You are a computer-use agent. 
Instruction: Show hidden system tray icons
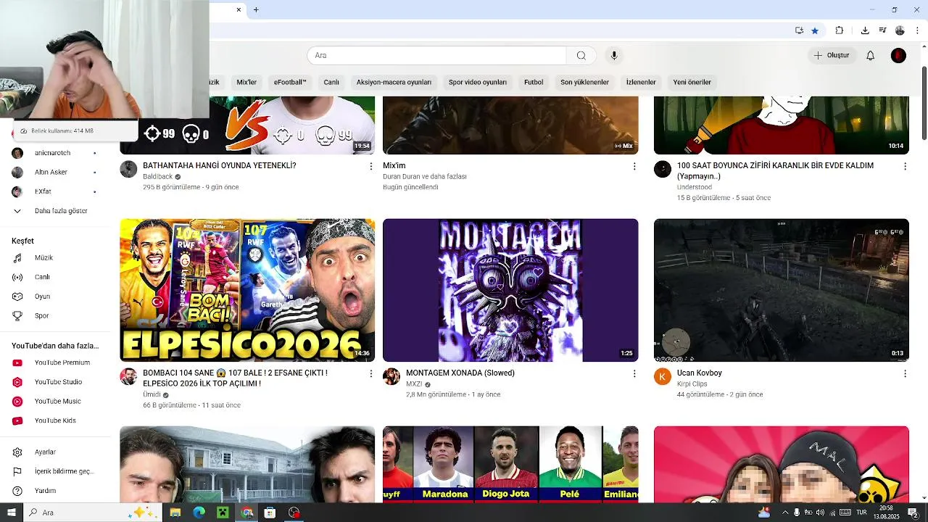point(785,513)
